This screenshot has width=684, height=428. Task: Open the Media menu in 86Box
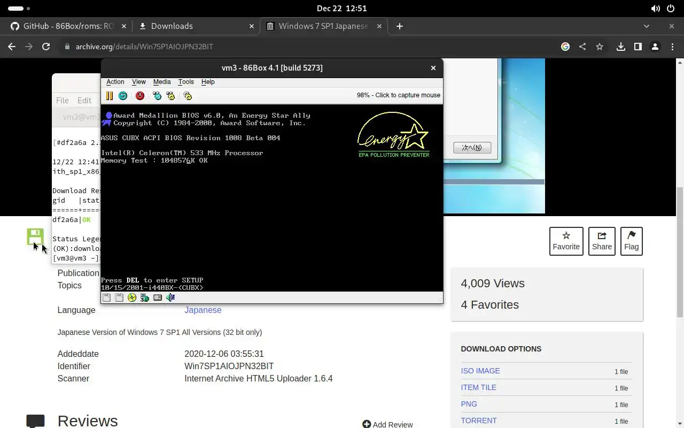[162, 82]
